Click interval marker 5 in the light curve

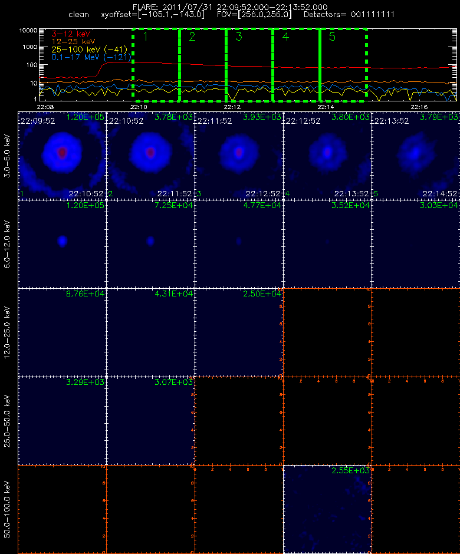pos(332,37)
